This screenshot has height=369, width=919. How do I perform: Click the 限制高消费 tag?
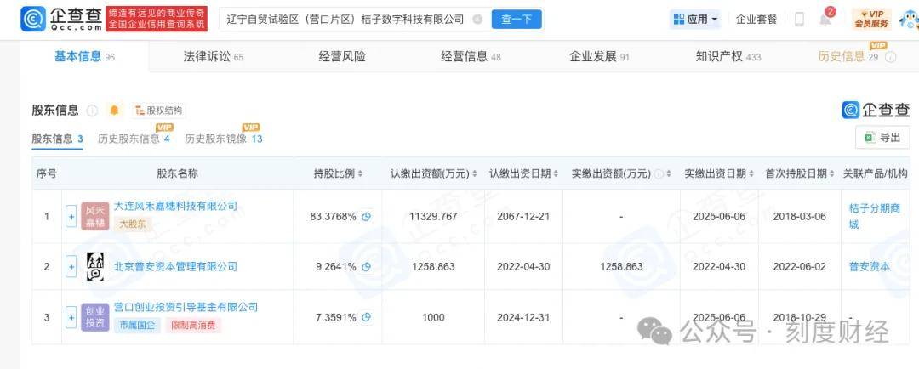(x=193, y=325)
